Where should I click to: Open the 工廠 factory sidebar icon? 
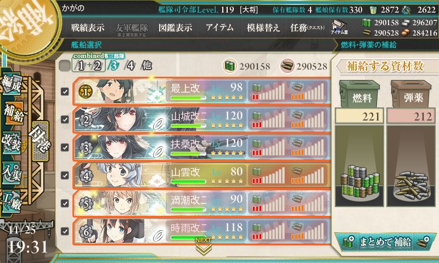click(11, 202)
